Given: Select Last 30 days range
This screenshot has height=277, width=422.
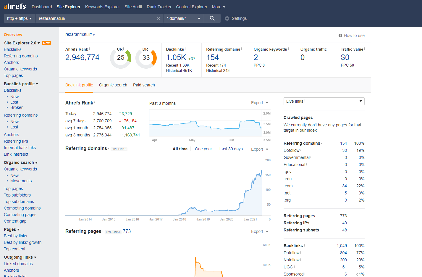Looking at the screenshot, I should pos(231,149).
